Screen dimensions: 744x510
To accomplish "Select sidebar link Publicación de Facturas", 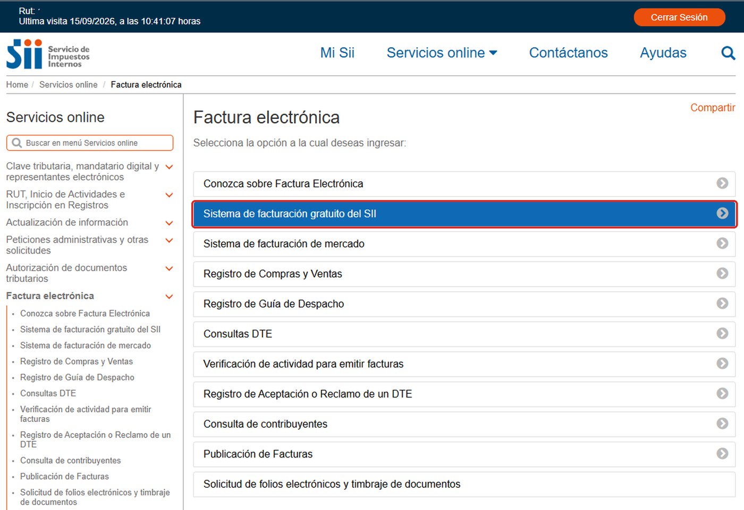I will 64,477.
